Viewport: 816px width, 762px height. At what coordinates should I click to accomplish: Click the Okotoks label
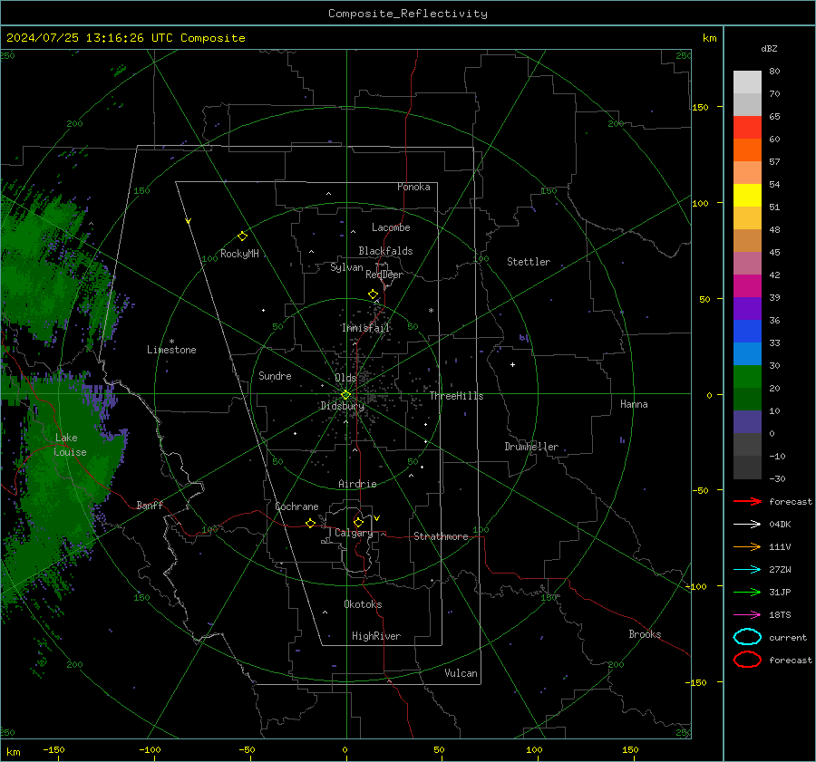(x=363, y=604)
